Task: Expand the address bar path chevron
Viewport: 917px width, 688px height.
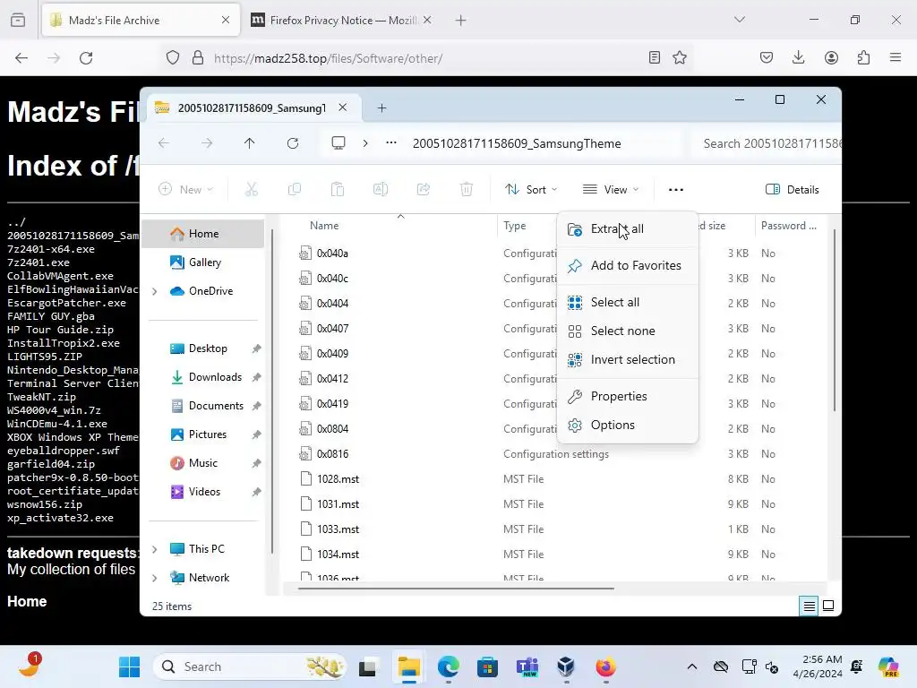Action: [x=365, y=143]
